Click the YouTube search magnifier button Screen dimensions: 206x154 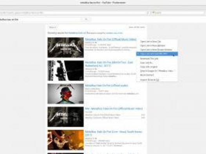click(86, 20)
